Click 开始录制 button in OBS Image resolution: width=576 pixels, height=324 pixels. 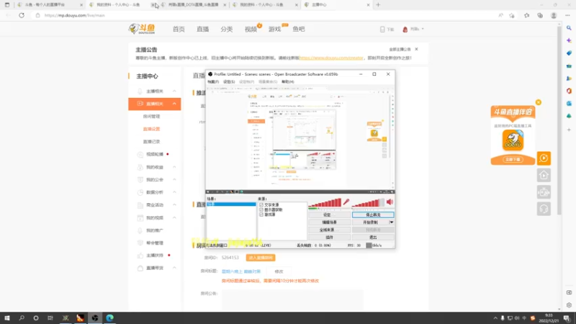coord(370,222)
